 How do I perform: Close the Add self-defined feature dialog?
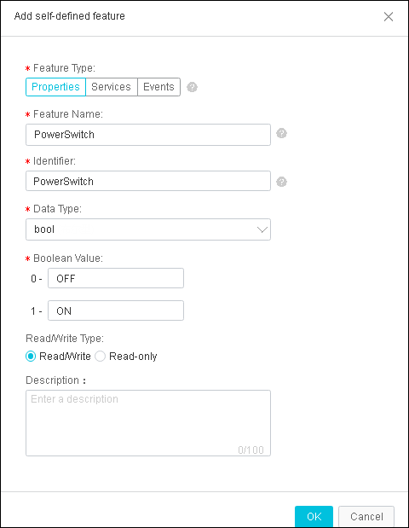[x=389, y=16]
